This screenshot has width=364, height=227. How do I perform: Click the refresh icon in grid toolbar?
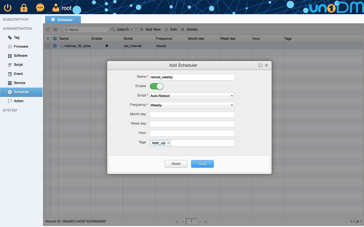tap(48, 30)
